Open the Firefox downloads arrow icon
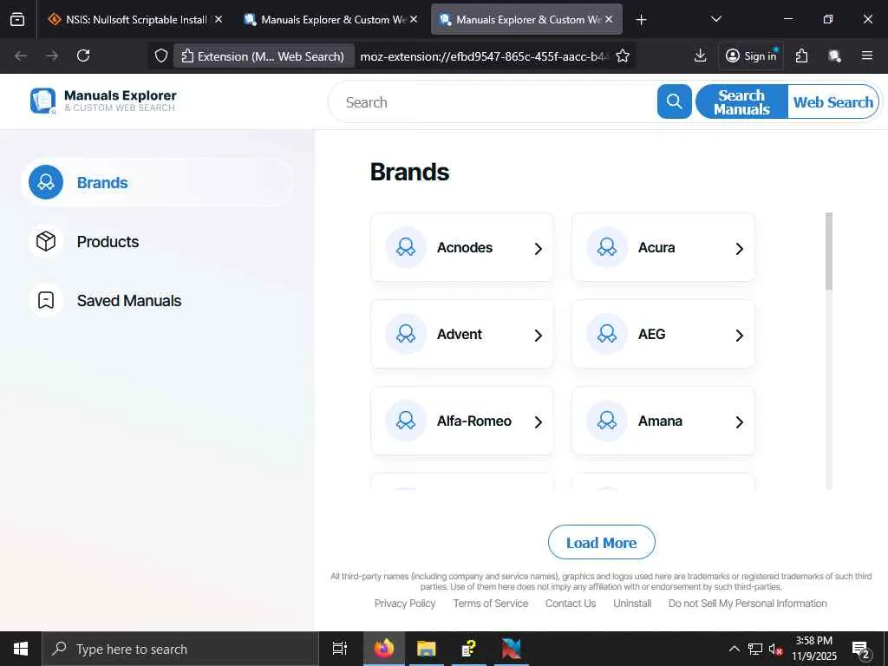 [x=700, y=55]
